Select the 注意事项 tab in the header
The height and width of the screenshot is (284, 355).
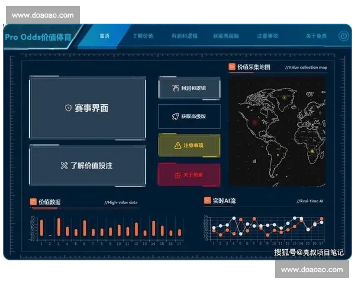tap(267, 35)
